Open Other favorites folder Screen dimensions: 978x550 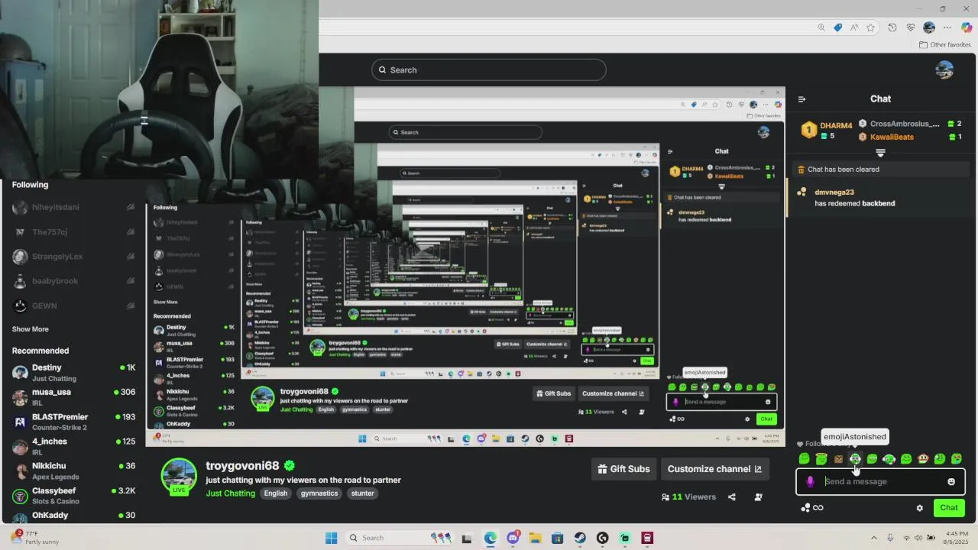point(945,44)
